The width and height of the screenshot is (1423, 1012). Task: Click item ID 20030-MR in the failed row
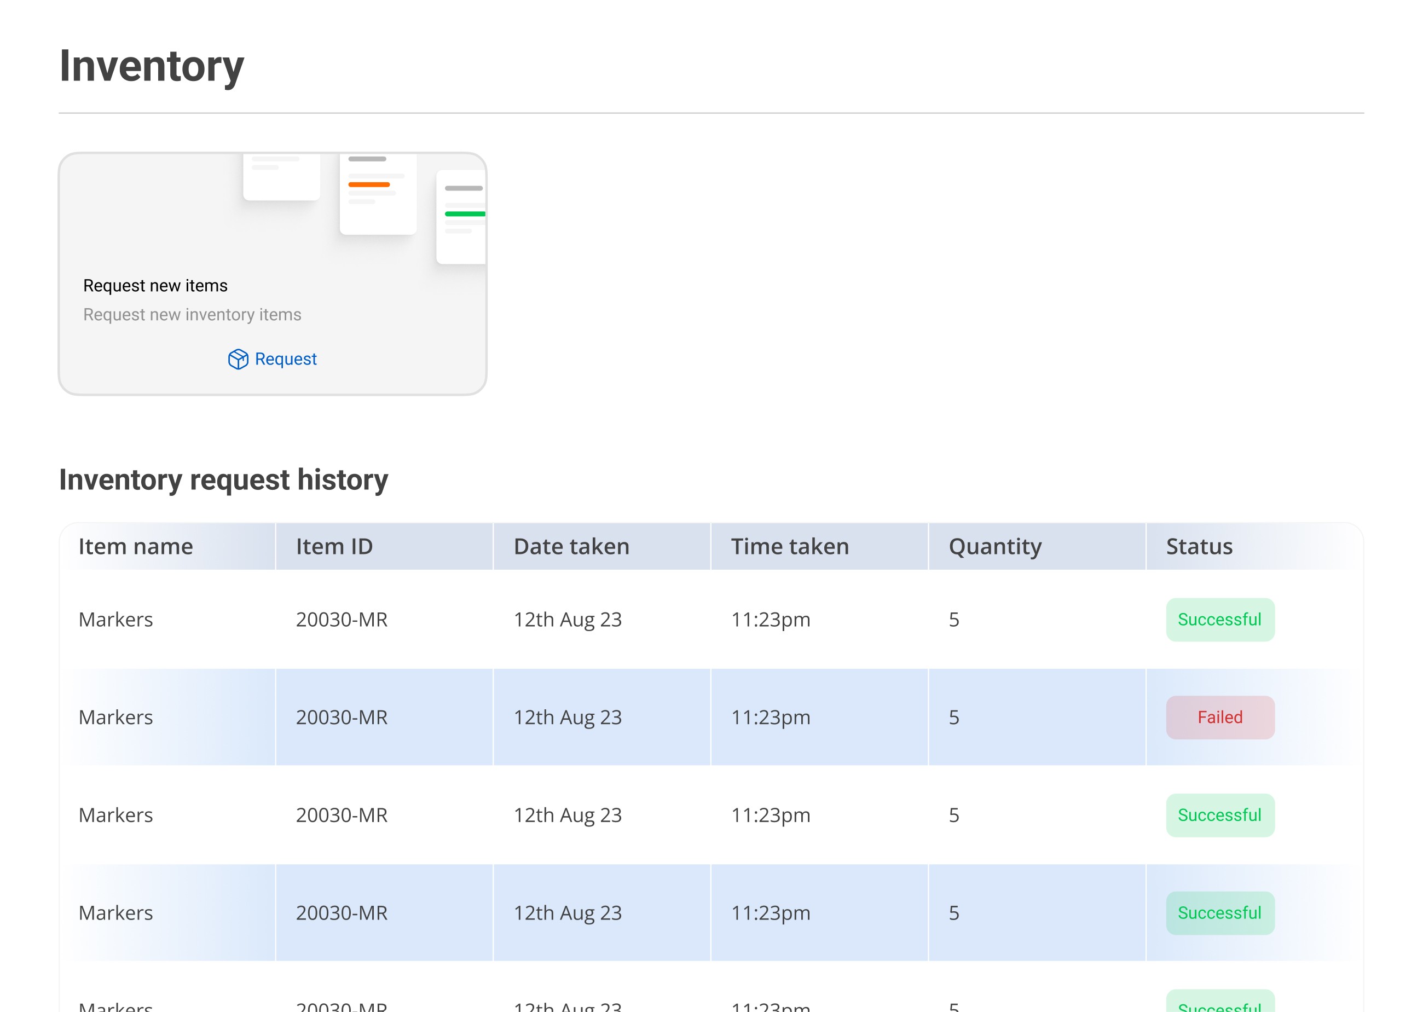pos(342,717)
